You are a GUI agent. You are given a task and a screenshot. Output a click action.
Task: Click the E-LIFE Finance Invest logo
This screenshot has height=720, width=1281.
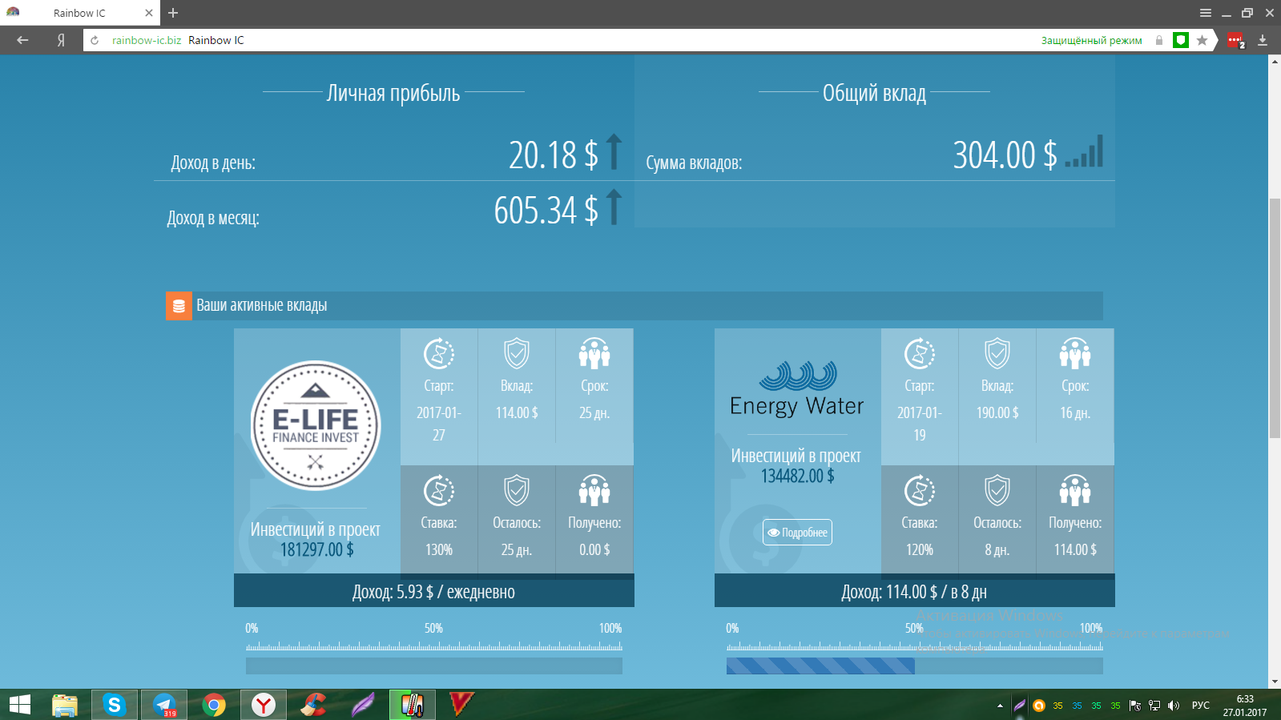[316, 425]
